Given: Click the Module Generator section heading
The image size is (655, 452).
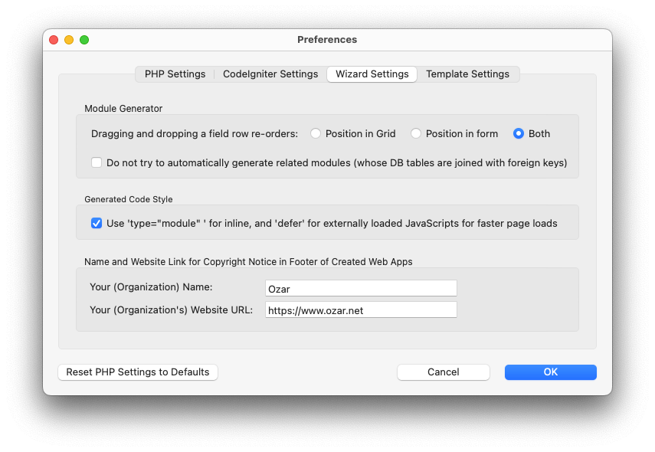Looking at the screenshot, I should (x=123, y=109).
